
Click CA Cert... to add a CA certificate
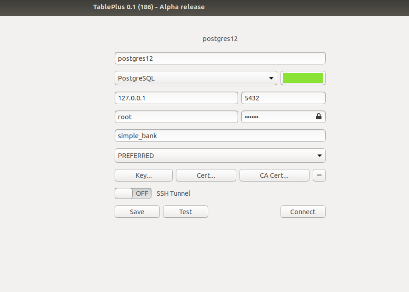pyautogui.click(x=274, y=175)
